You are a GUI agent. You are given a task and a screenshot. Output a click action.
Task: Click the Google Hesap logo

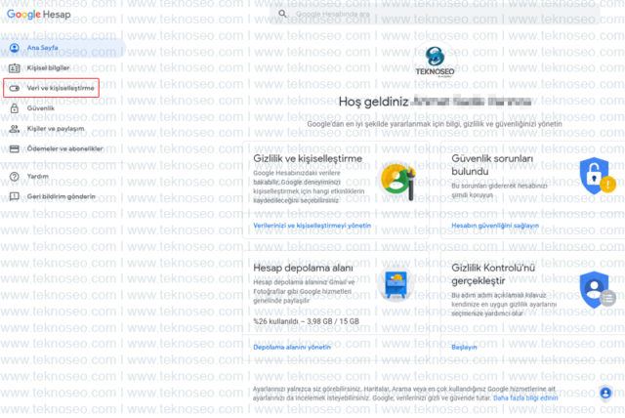39,15
